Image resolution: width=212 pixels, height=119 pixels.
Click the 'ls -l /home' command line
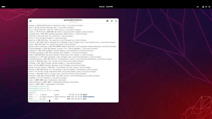(x=44, y=90)
